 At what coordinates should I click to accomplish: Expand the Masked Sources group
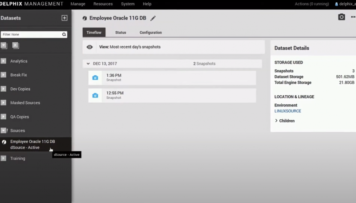(x=4, y=103)
